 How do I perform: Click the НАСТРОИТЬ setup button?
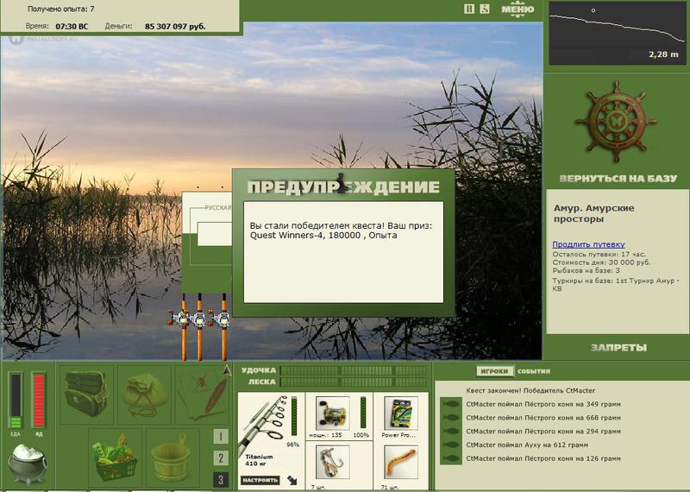point(260,480)
